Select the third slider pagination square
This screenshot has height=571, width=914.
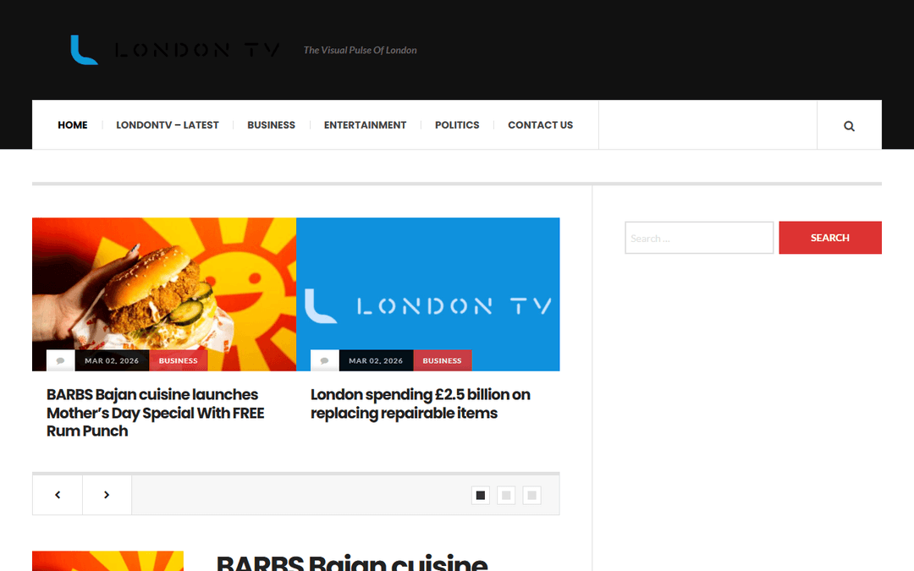(531, 495)
